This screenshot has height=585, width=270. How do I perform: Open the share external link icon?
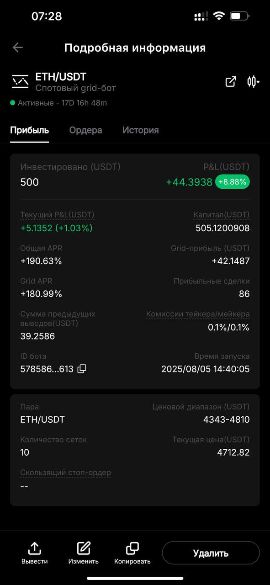(x=231, y=82)
